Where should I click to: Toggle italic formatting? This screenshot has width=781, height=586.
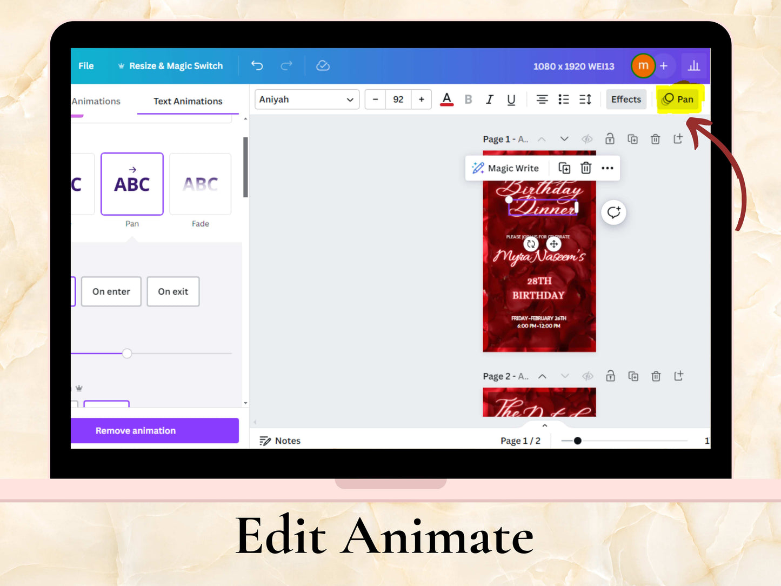tap(489, 99)
